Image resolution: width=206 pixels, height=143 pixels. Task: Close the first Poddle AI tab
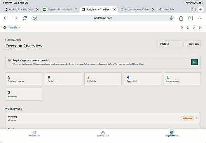click(37, 9)
